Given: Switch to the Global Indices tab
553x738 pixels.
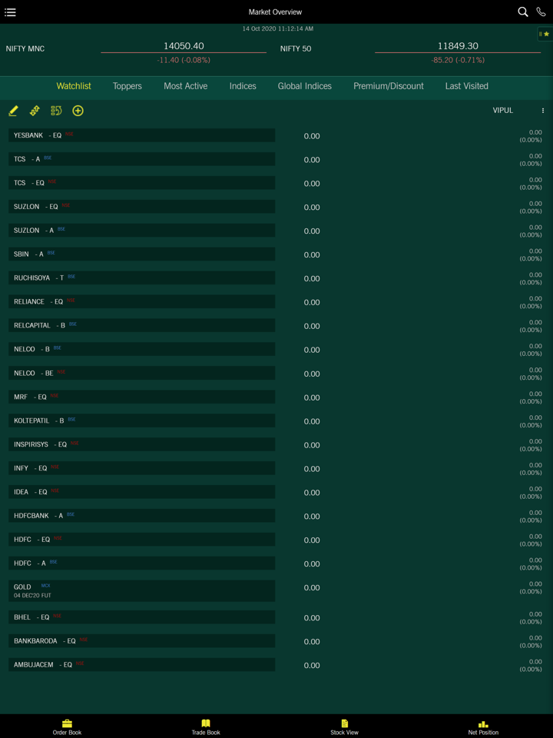Looking at the screenshot, I should [304, 86].
